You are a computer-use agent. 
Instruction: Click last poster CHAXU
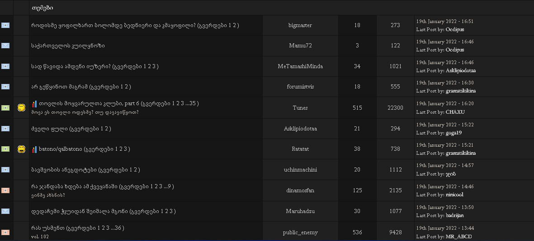pyautogui.click(x=455, y=112)
